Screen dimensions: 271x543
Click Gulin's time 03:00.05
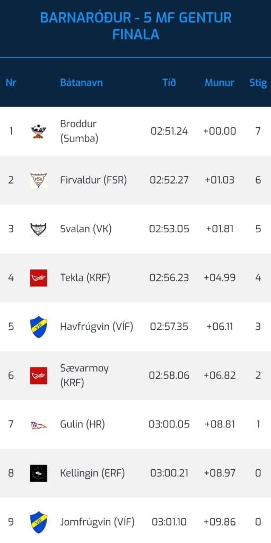(x=169, y=424)
